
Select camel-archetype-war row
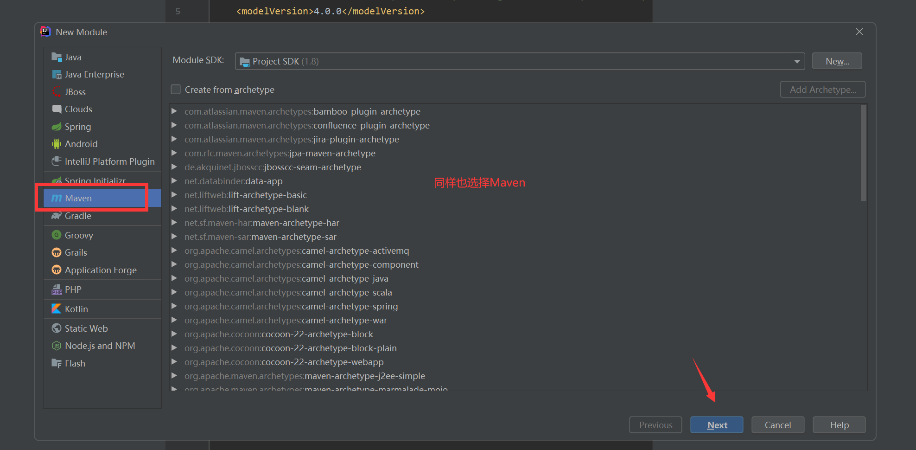click(x=515, y=320)
